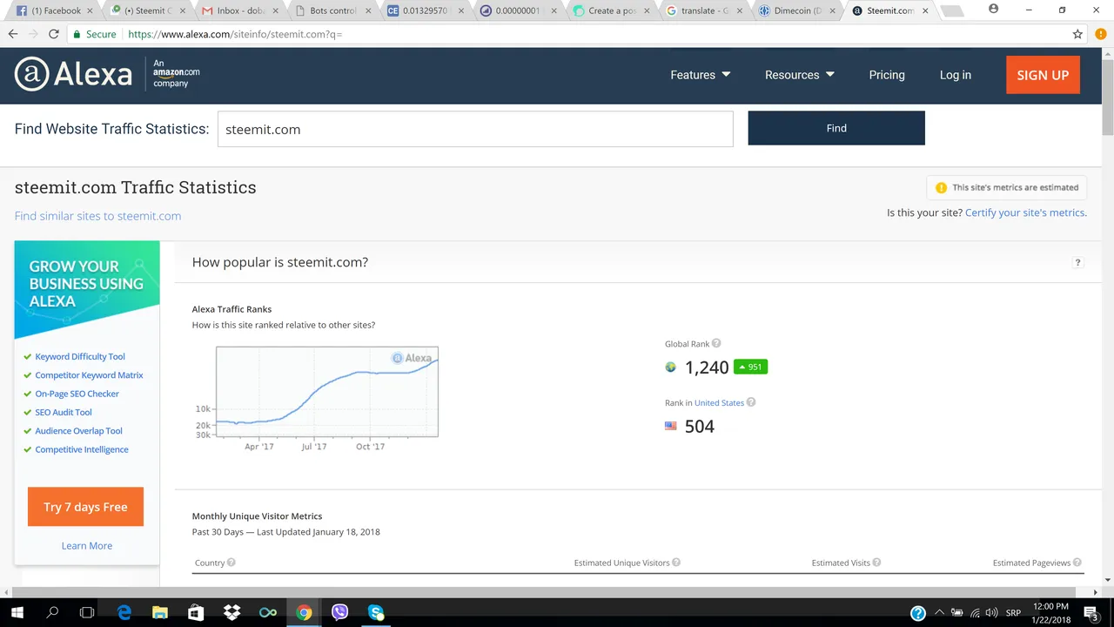Bookmark this page with the star icon

(x=1077, y=34)
